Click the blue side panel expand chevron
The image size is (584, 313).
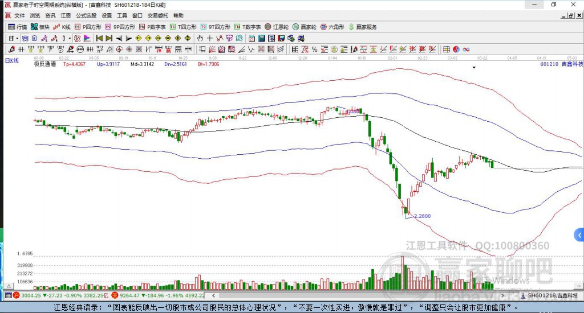click(x=579, y=235)
